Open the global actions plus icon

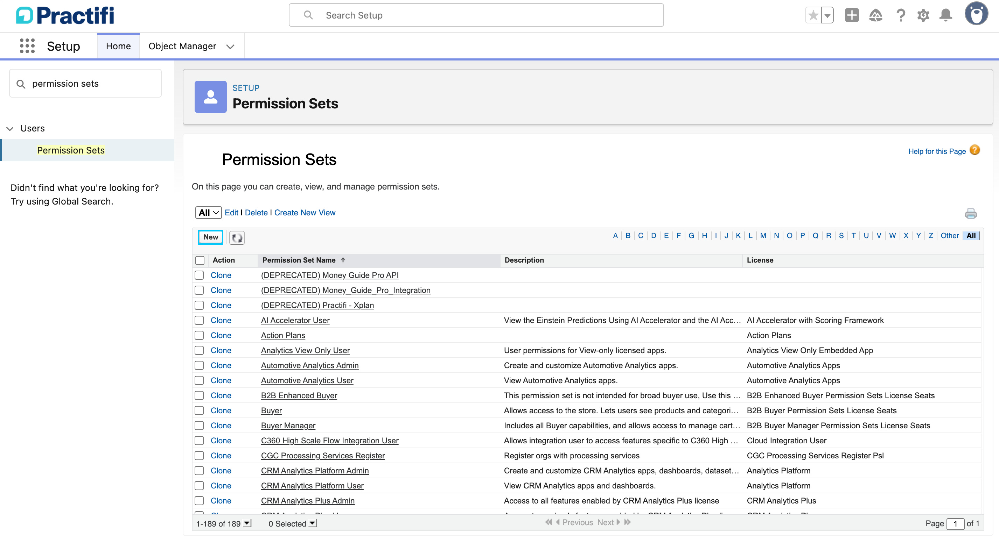tap(852, 15)
